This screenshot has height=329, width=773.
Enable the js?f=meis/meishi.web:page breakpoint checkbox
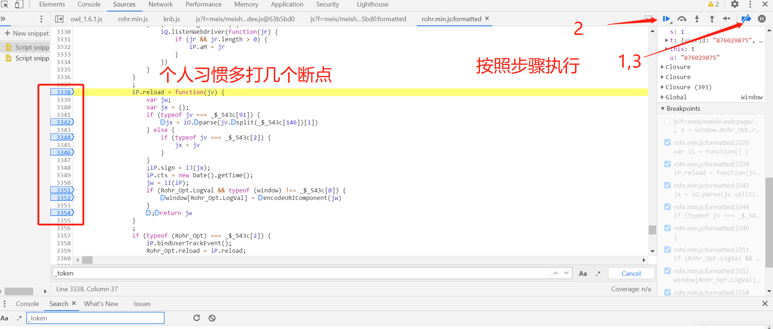(667, 122)
